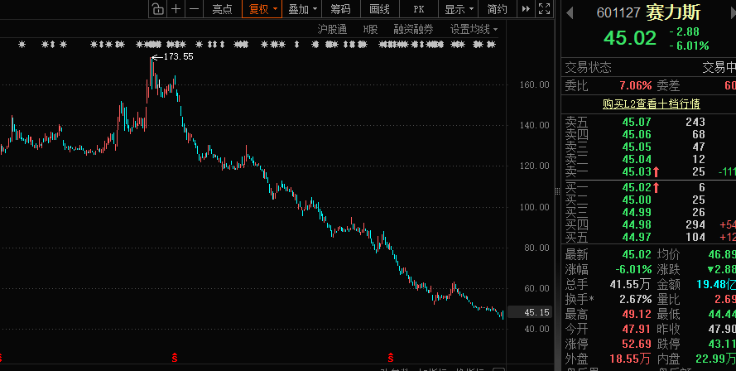Open the 叠加 overlay dropdown
The width and height of the screenshot is (736, 371).
[302, 9]
